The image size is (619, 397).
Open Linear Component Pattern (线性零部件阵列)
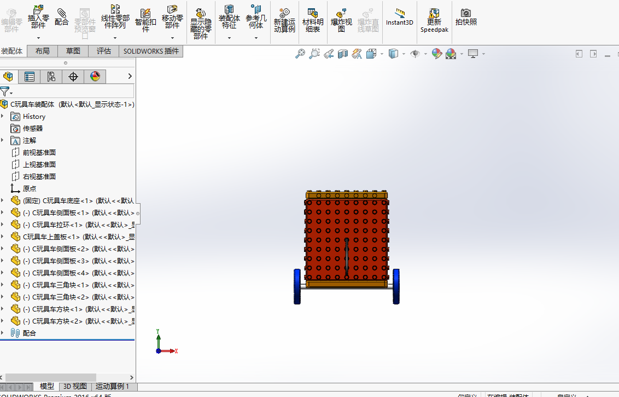115,16
